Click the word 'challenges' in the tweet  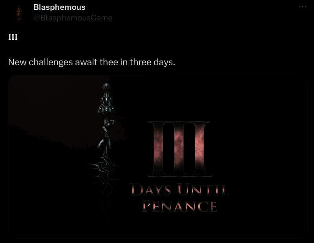point(51,62)
